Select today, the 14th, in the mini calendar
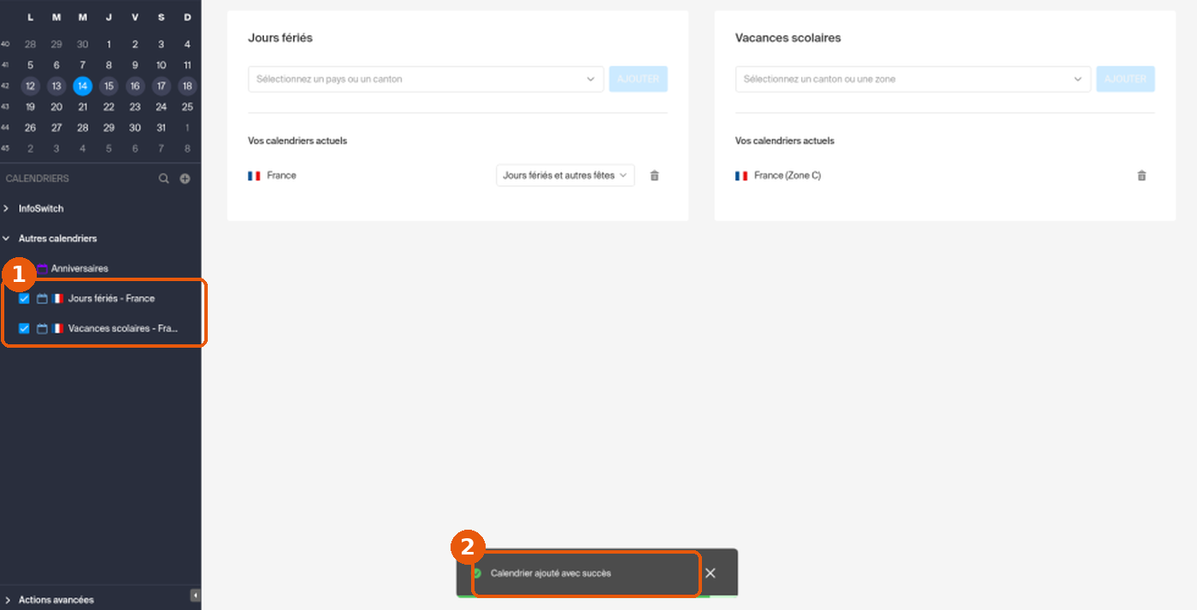Image resolution: width=1197 pixels, height=610 pixels. point(82,85)
